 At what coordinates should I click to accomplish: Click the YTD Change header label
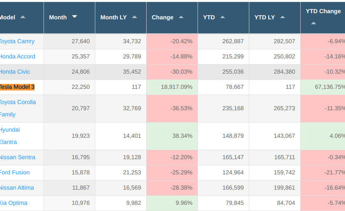coord(323,11)
